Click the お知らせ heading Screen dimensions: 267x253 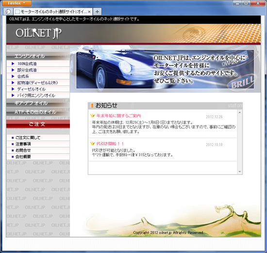point(106,106)
